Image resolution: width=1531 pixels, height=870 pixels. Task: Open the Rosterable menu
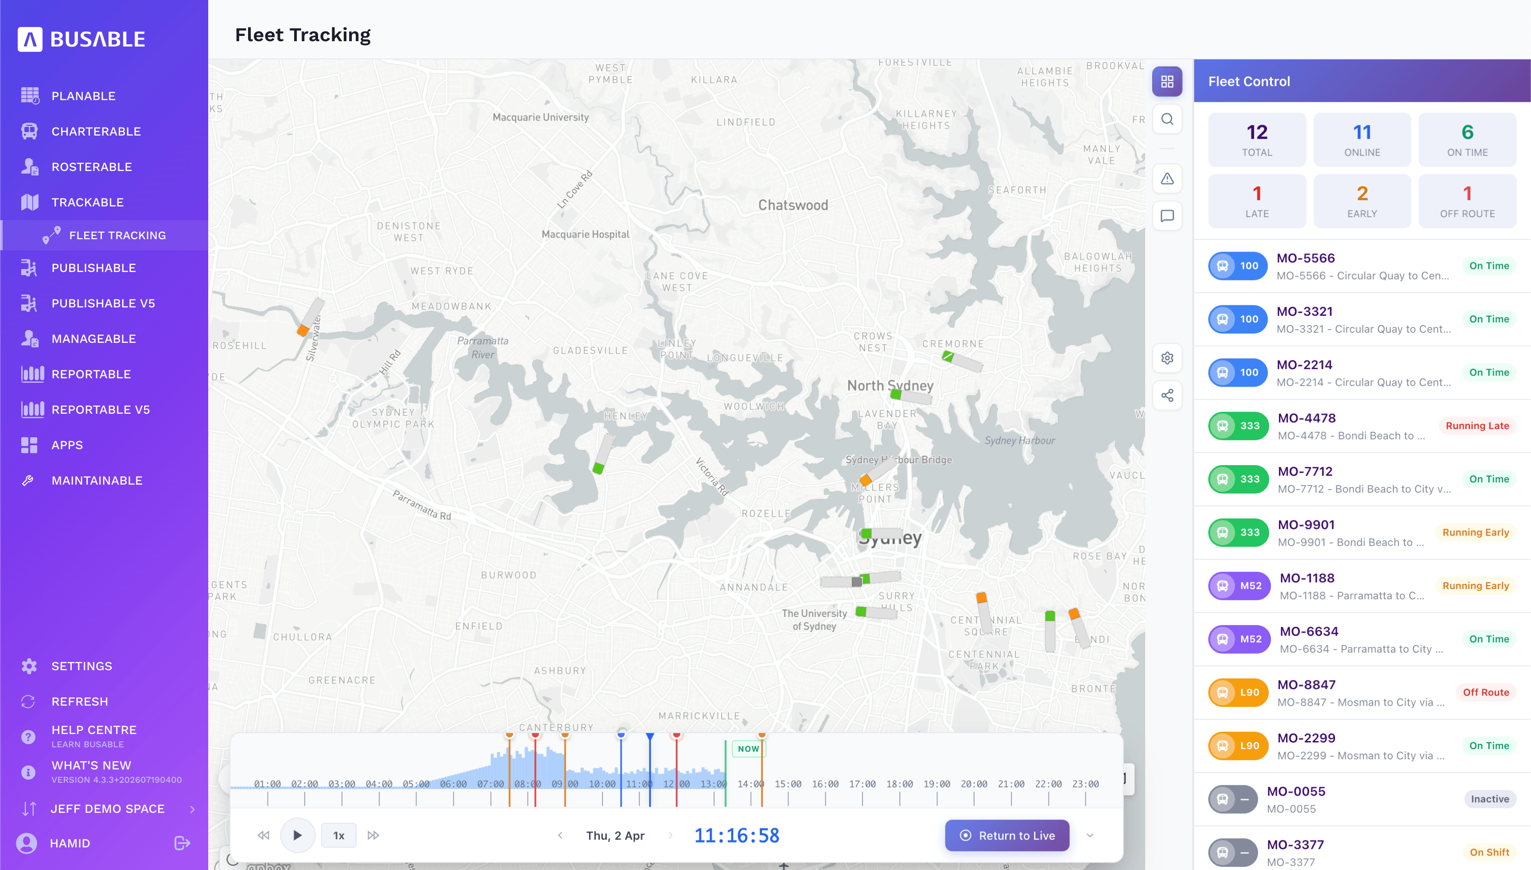[104, 167]
